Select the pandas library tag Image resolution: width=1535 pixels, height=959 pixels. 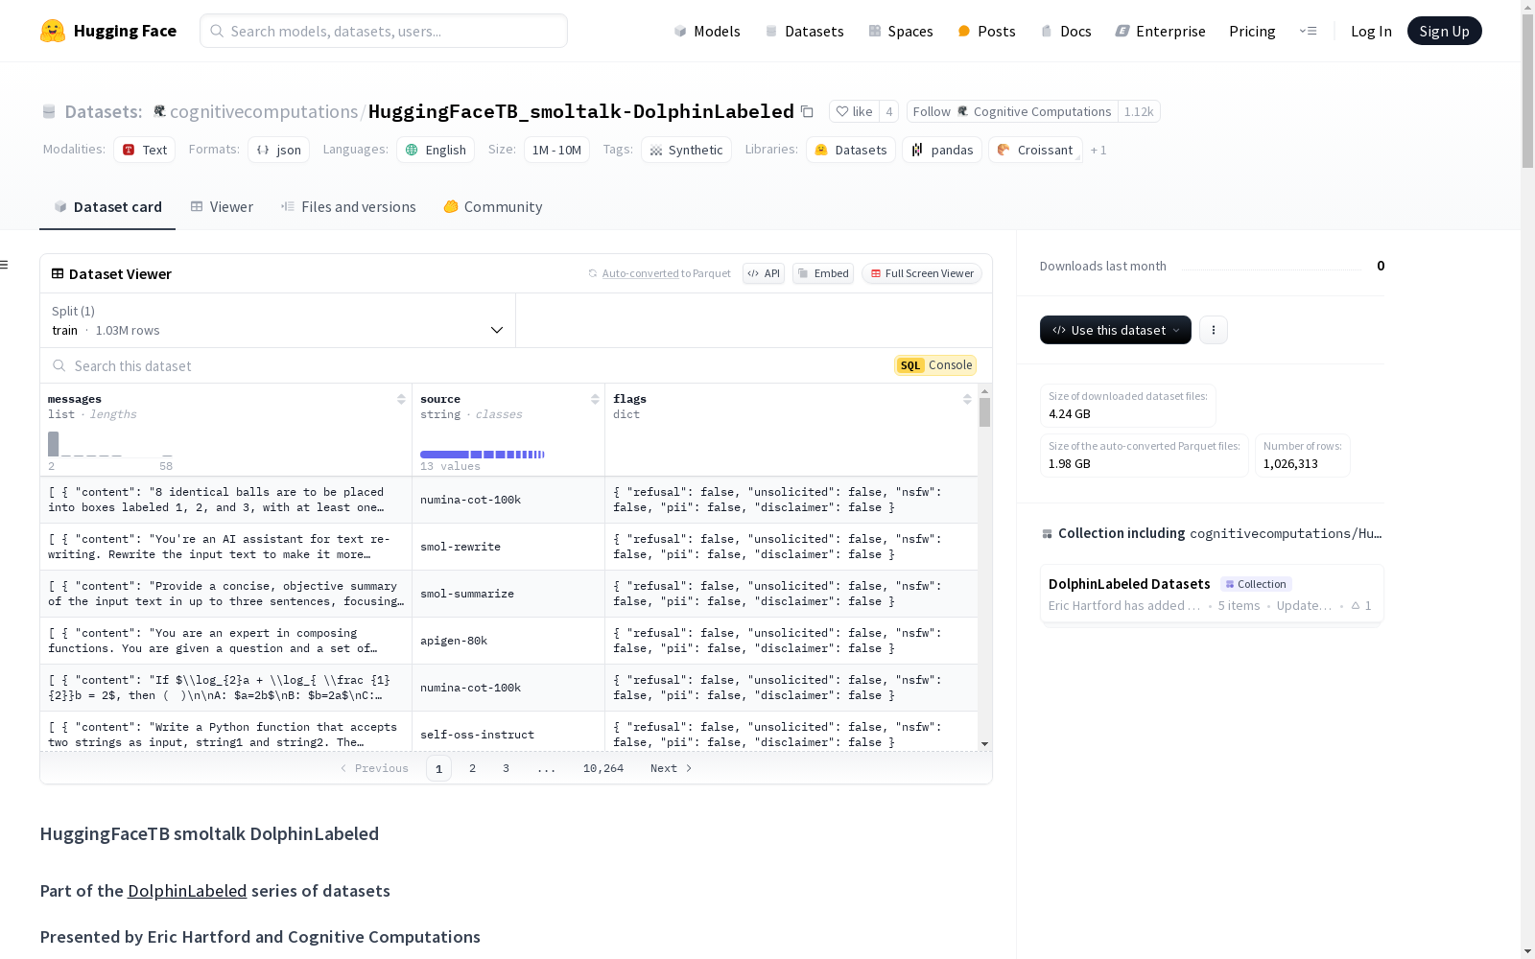(942, 150)
